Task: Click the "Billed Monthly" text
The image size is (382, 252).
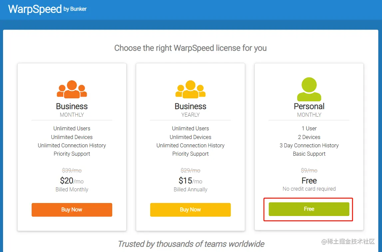Action: [72, 190]
